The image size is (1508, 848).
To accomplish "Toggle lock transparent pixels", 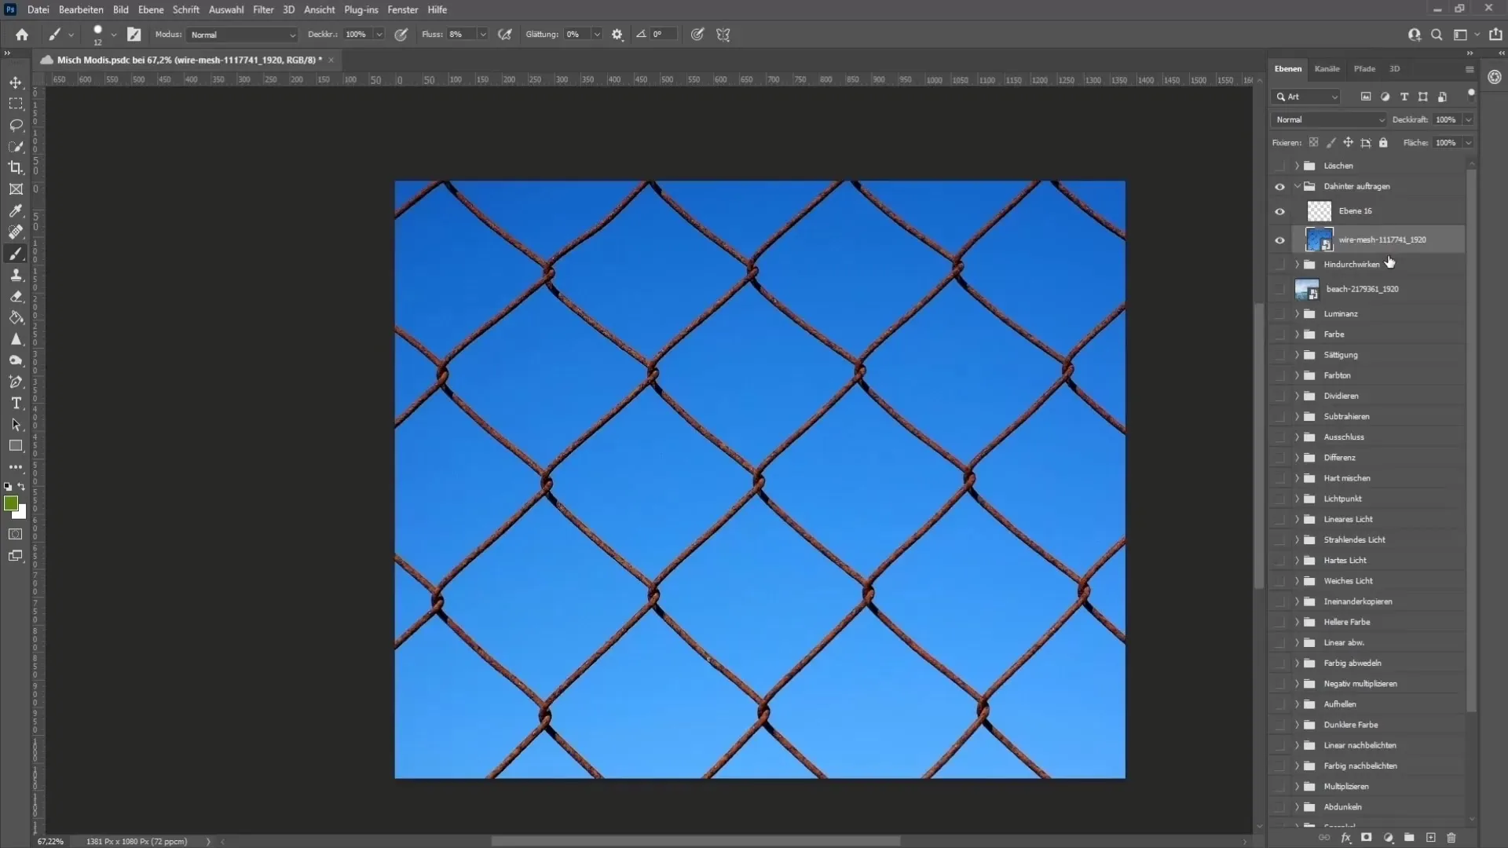I will (1313, 143).
